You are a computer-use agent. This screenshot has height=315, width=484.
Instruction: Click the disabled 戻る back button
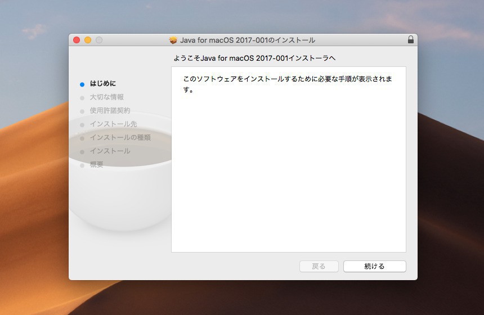point(319,266)
